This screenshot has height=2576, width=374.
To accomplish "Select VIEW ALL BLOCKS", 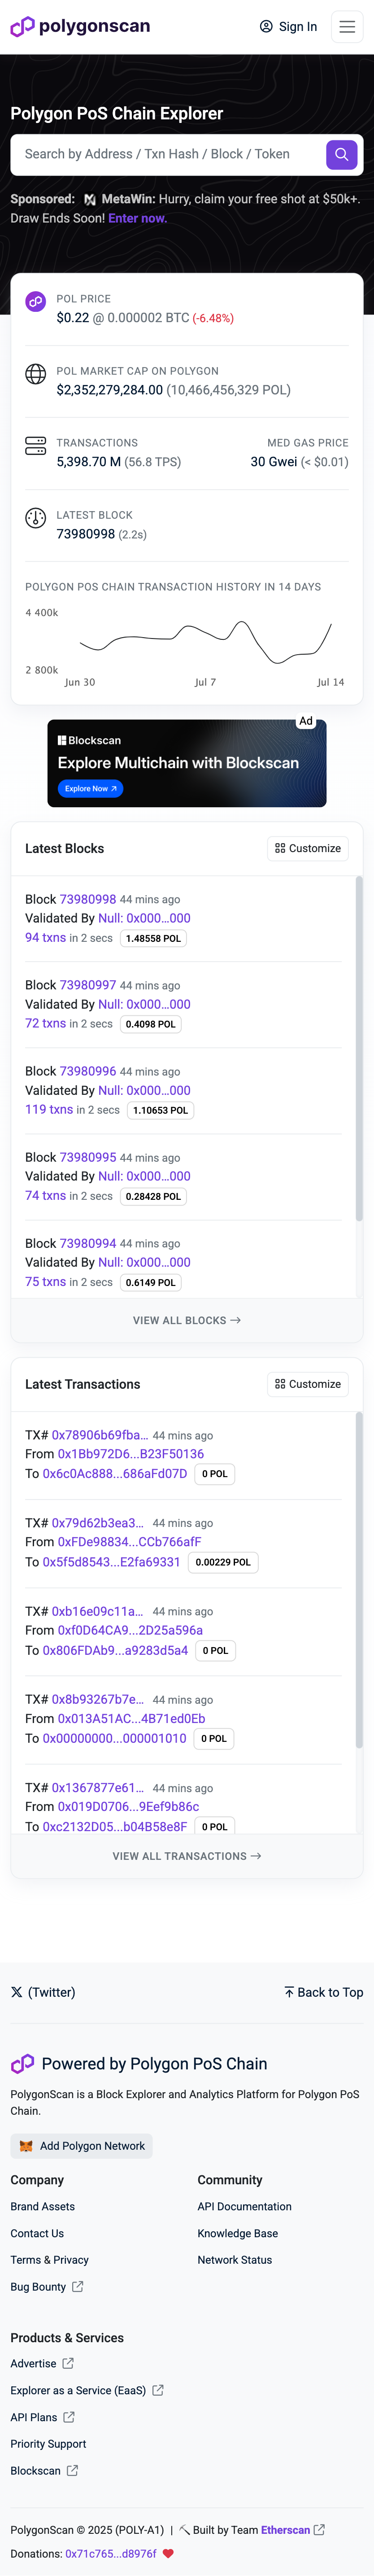I will 186,1320.
